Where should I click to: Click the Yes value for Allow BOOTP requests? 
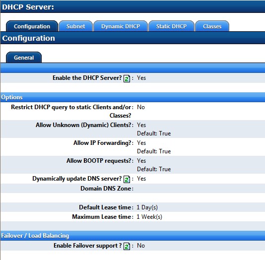click(141, 161)
